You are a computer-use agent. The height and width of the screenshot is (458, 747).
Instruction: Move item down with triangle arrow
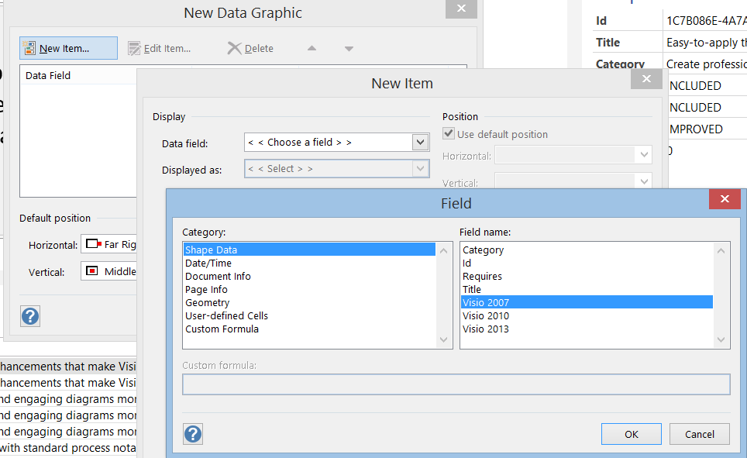[349, 49]
